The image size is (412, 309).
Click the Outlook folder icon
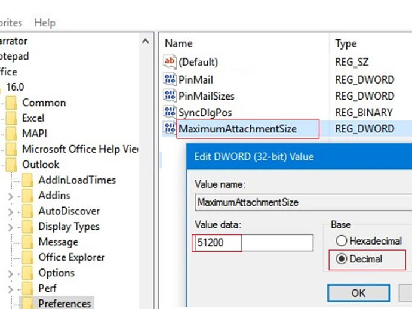(x=11, y=165)
